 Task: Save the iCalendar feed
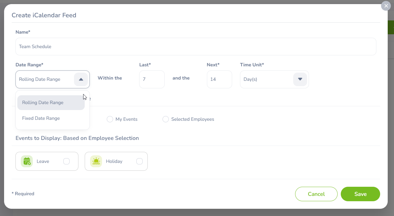coord(360,194)
